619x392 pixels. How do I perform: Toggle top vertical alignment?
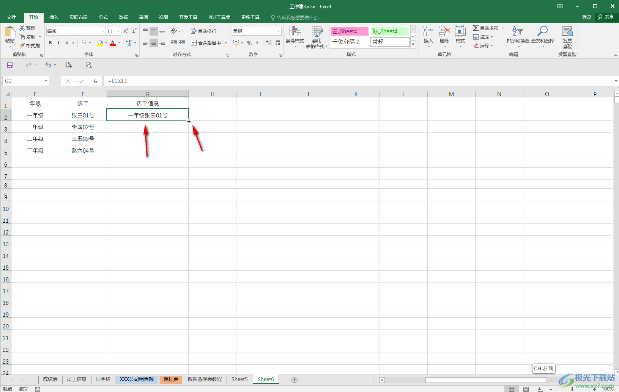tap(145, 31)
